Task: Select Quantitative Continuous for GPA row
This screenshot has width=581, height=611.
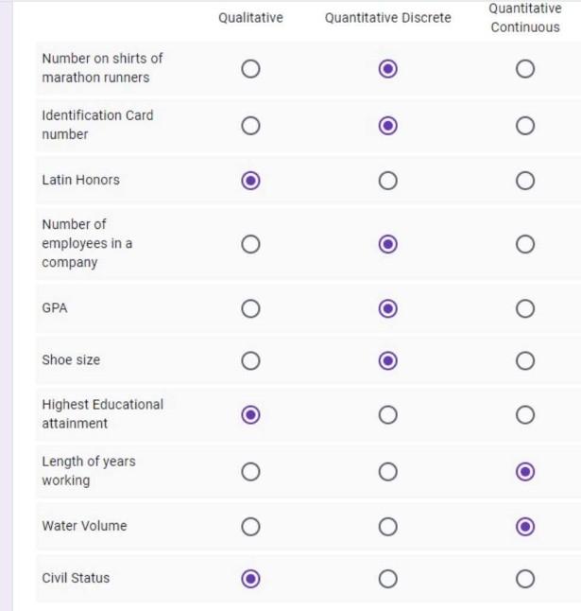Action: [x=525, y=308]
